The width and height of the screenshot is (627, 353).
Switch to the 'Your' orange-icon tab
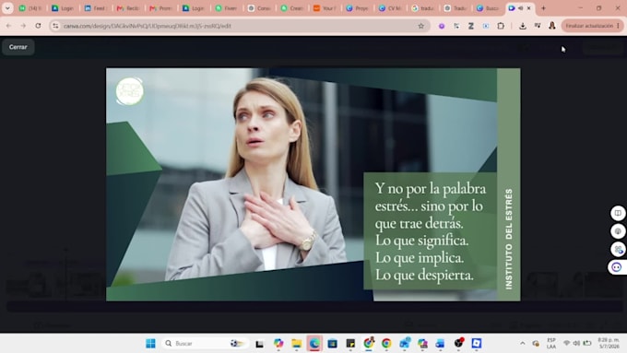325,8
